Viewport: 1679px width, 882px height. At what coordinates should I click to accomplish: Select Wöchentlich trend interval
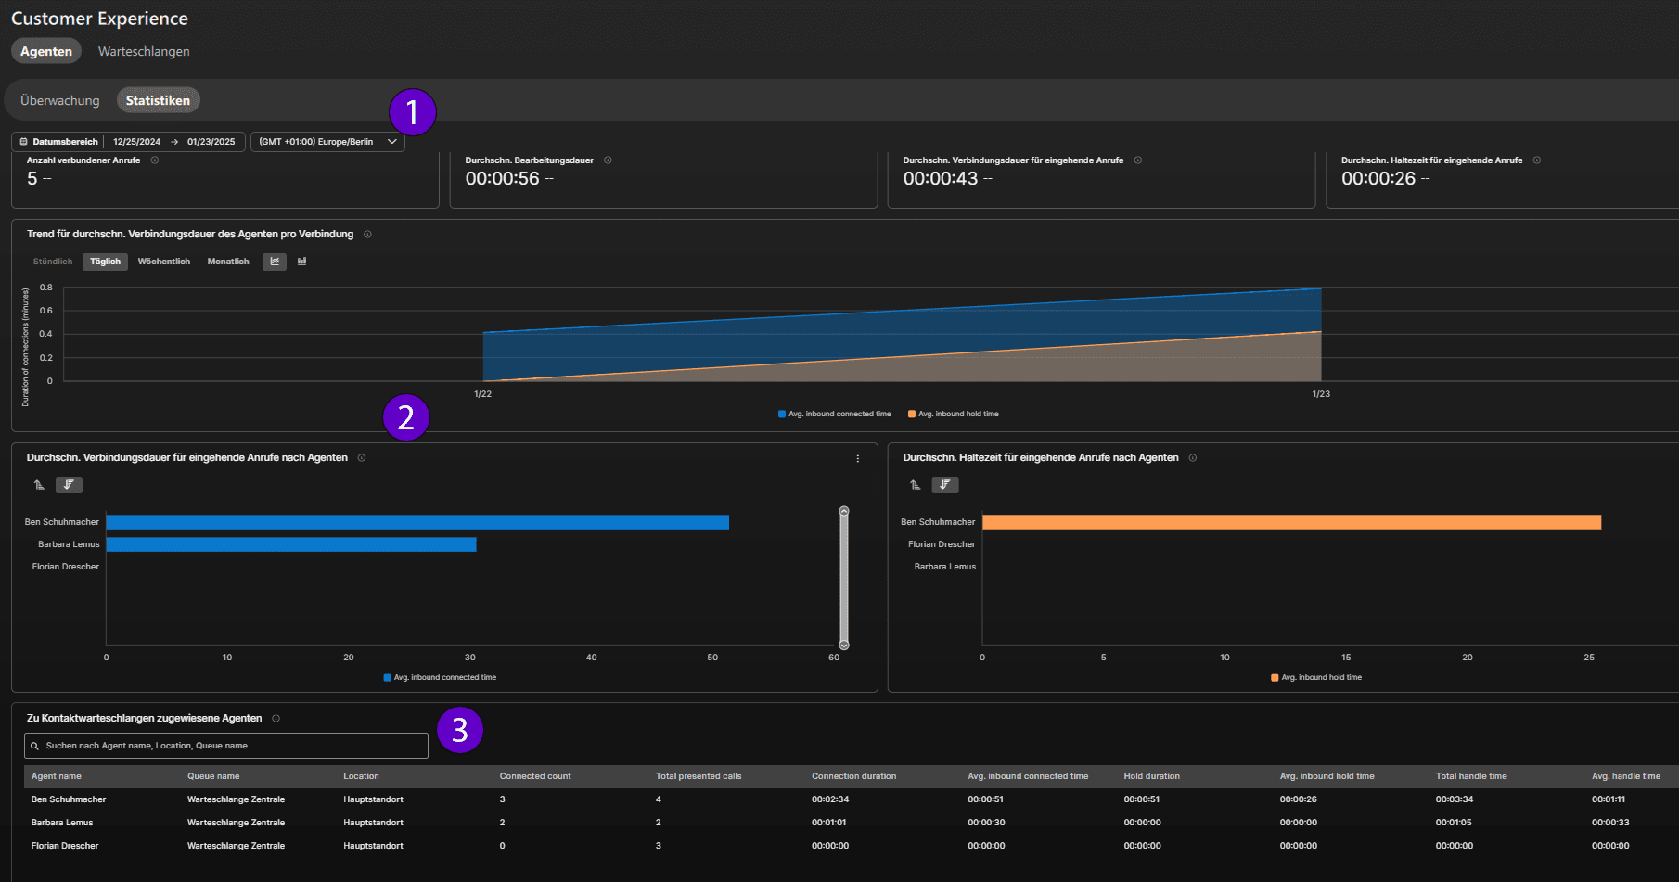(x=164, y=262)
